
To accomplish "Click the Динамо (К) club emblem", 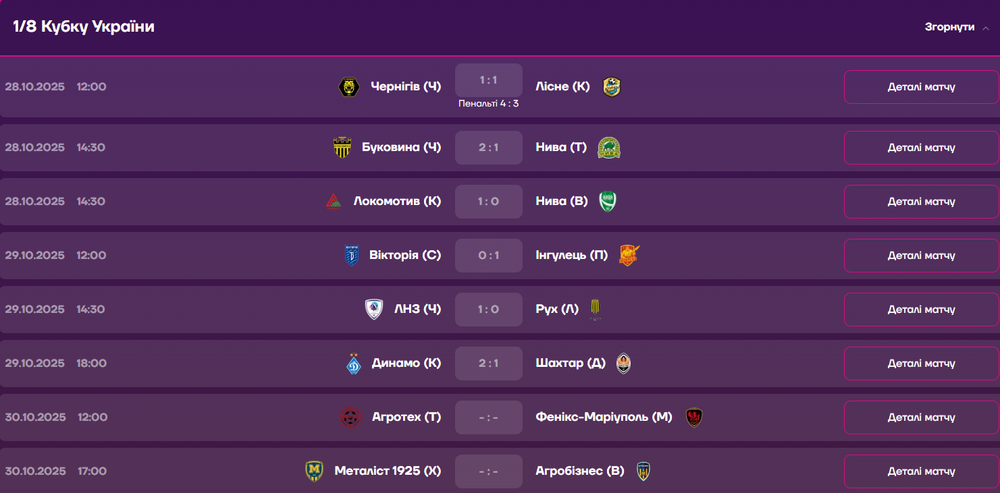I will click(x=354, y=364).
